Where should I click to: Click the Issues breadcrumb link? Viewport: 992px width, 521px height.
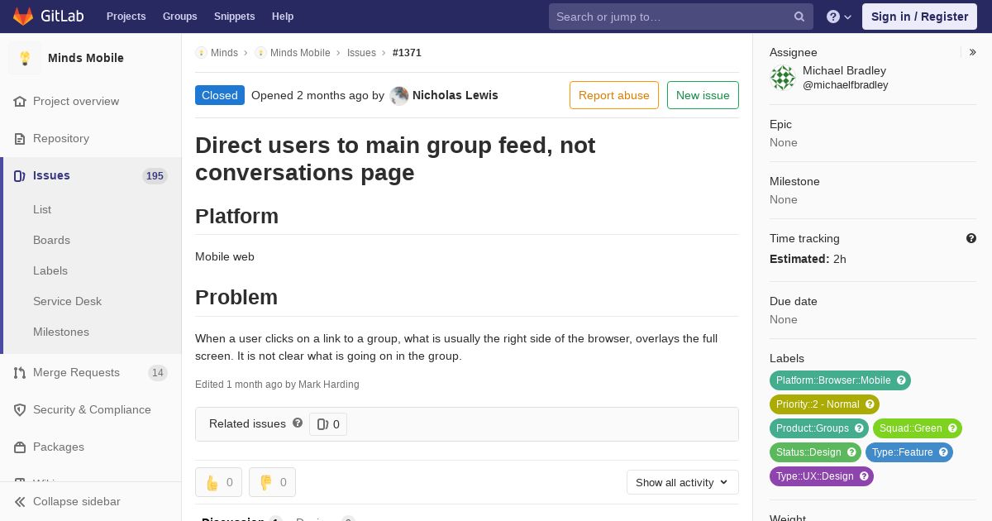pos(361,52)
